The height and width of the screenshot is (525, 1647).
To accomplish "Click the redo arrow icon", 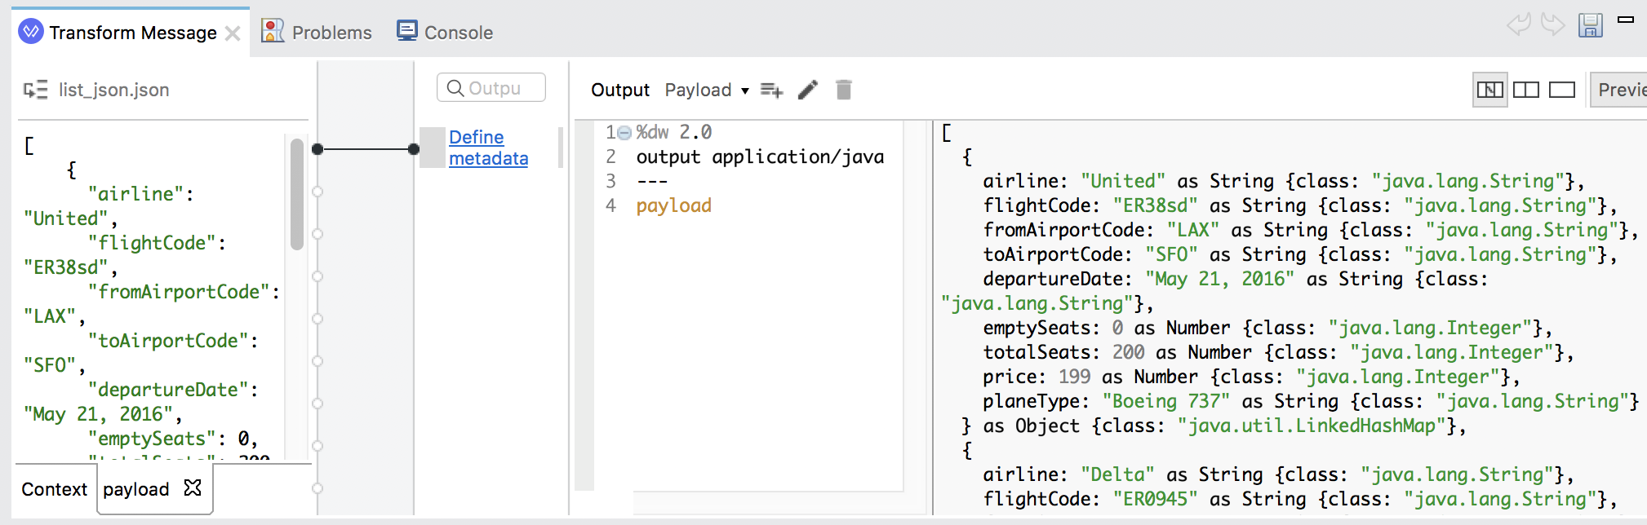I will (x=1552, y=24).
